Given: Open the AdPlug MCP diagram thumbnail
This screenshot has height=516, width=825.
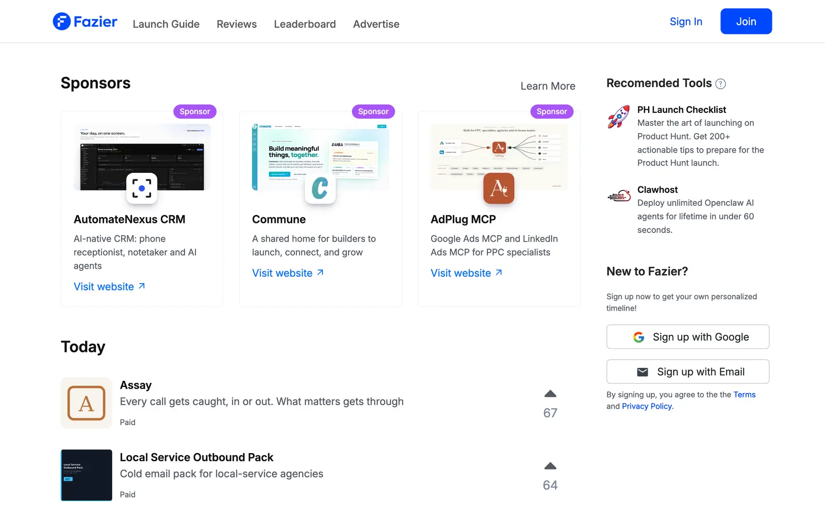Looking at the screenshot, I should tap(499, 156).
